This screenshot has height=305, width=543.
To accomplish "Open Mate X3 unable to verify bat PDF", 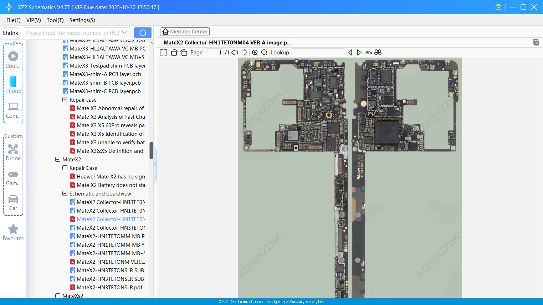I will 107,143.
